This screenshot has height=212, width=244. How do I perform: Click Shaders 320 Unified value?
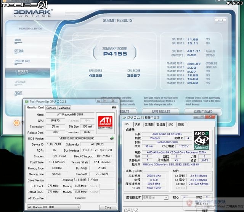point(59,156)
